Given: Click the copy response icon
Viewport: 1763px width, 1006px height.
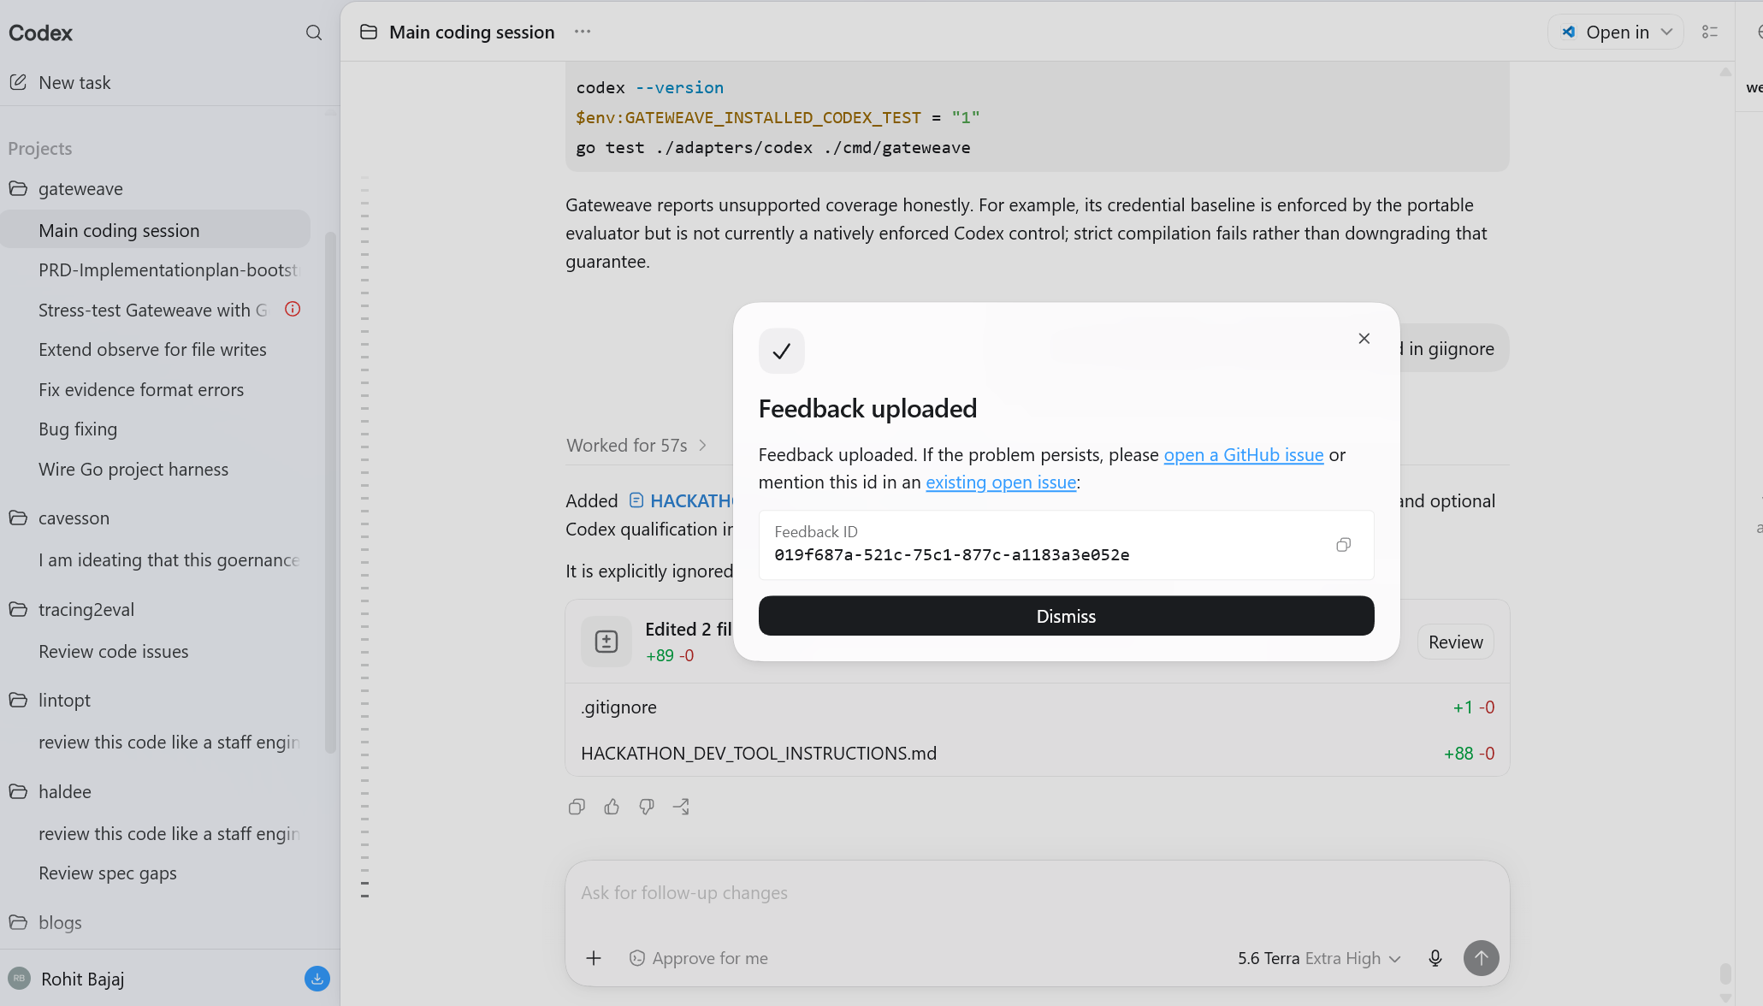Looking at the screenshot, I should click(x=577, y=807).
